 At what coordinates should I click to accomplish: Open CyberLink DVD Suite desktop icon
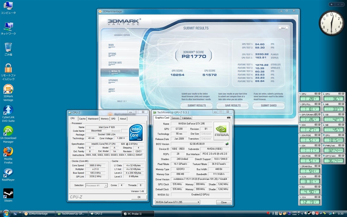[x=8, y=110]
